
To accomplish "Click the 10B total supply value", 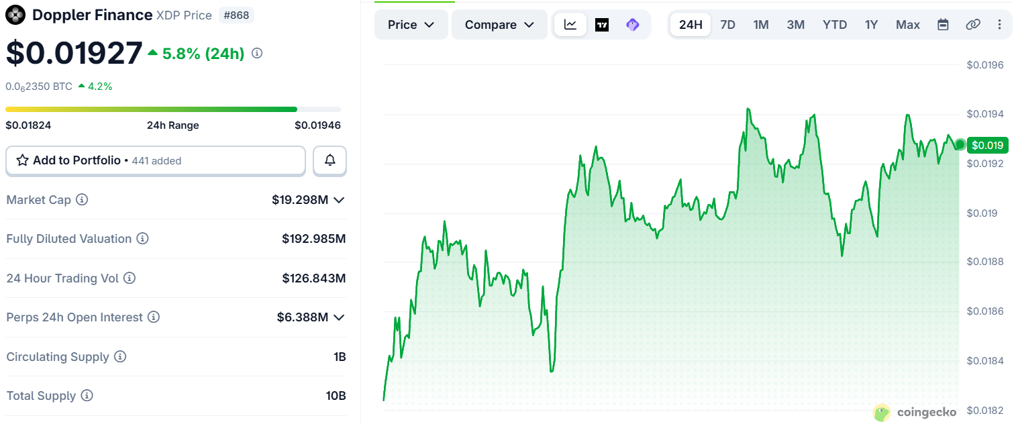I will pos(336,396).
